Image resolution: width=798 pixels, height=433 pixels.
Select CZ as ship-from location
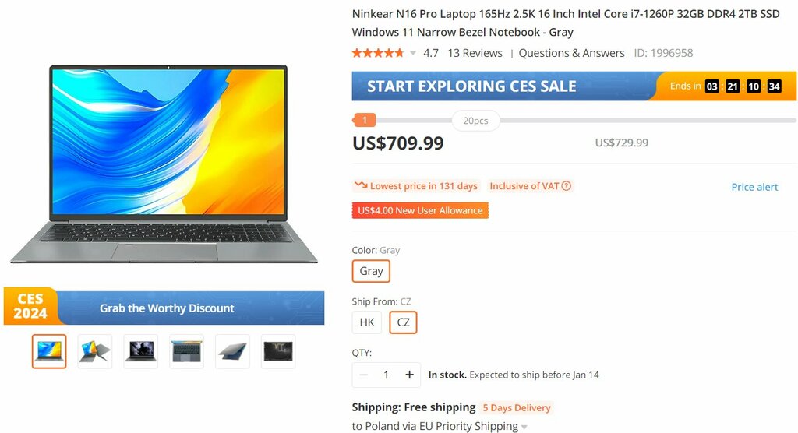[403, 322]
